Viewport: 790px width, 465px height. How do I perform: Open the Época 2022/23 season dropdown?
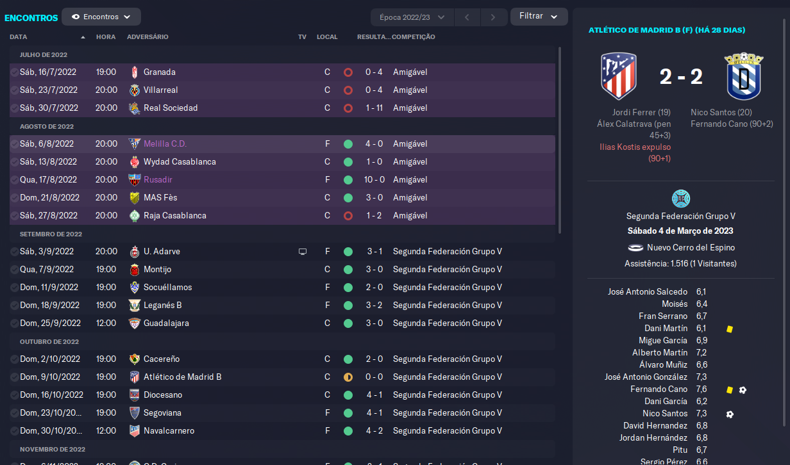click(412, 17)
